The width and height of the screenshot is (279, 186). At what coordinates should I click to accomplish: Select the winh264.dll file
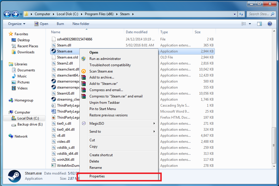pos(66,160)
